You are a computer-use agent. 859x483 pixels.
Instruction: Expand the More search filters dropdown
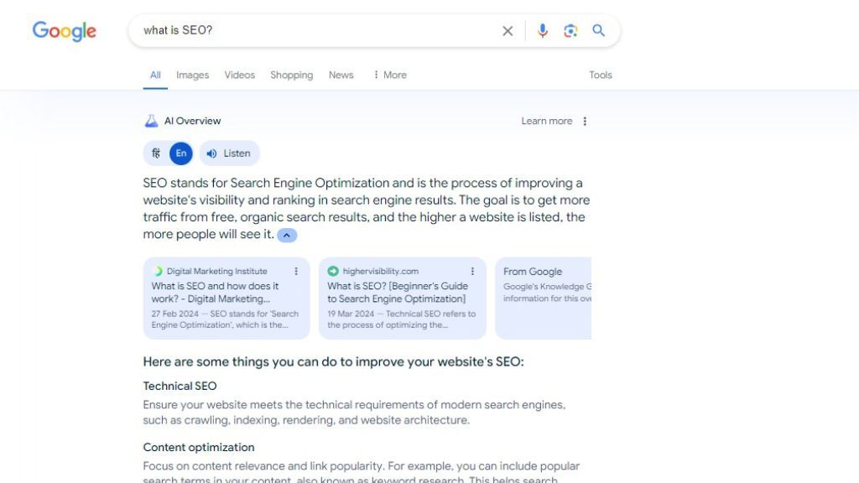click(x=389, y=75)
